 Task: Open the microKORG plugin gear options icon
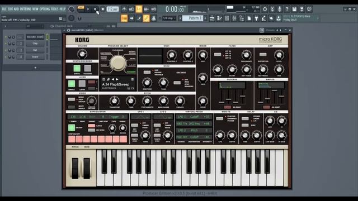pyautogui.click(x=68, y=30)
